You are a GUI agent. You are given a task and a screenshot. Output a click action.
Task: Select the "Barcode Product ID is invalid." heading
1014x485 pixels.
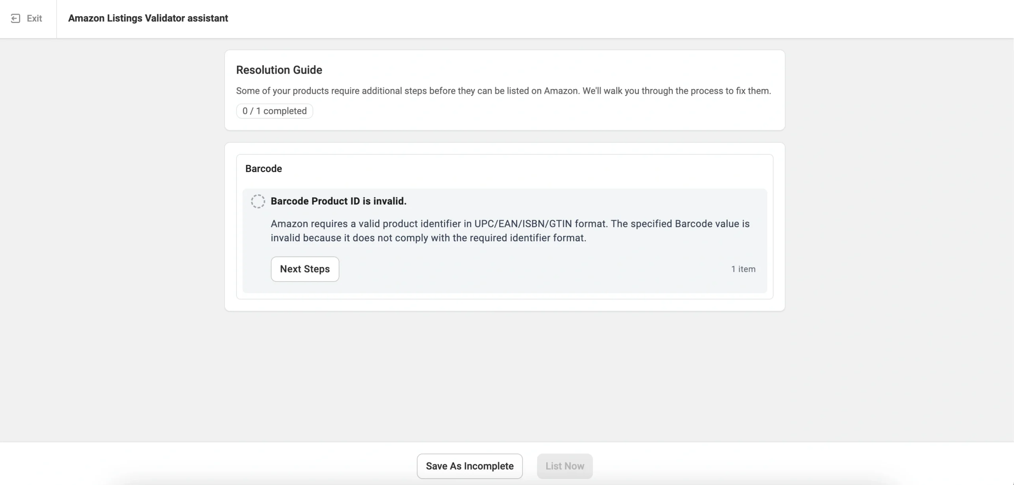point(338,201)
